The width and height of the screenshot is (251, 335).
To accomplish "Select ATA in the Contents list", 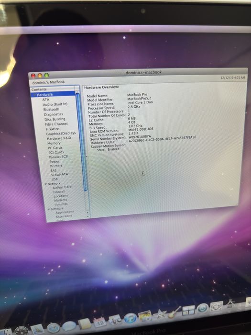I will [x=46, y=100].
